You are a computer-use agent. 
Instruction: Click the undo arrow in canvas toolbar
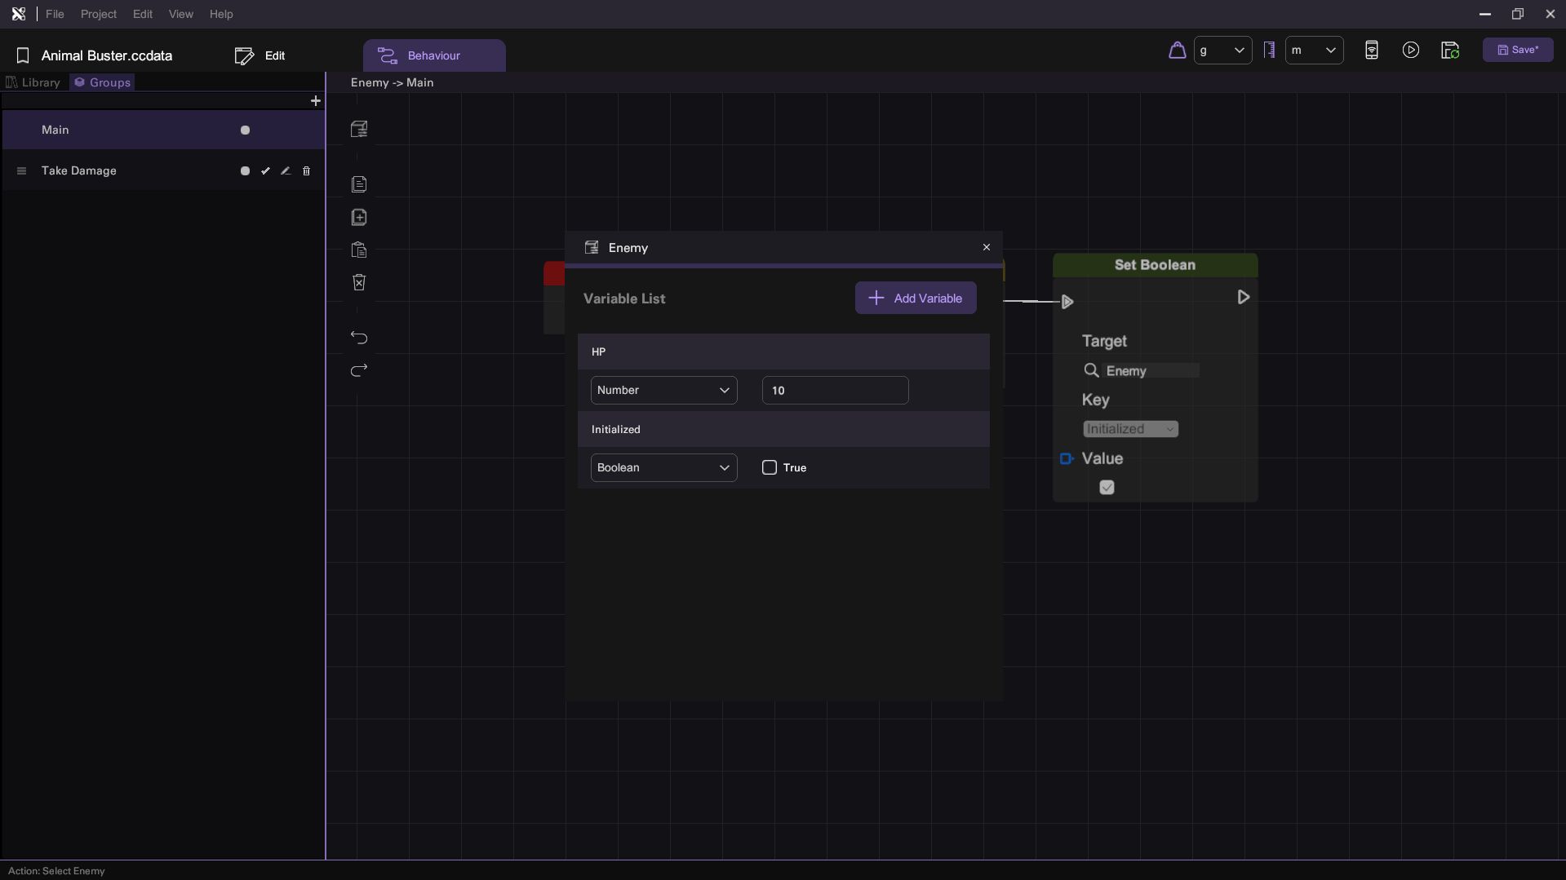click(359, 338)
